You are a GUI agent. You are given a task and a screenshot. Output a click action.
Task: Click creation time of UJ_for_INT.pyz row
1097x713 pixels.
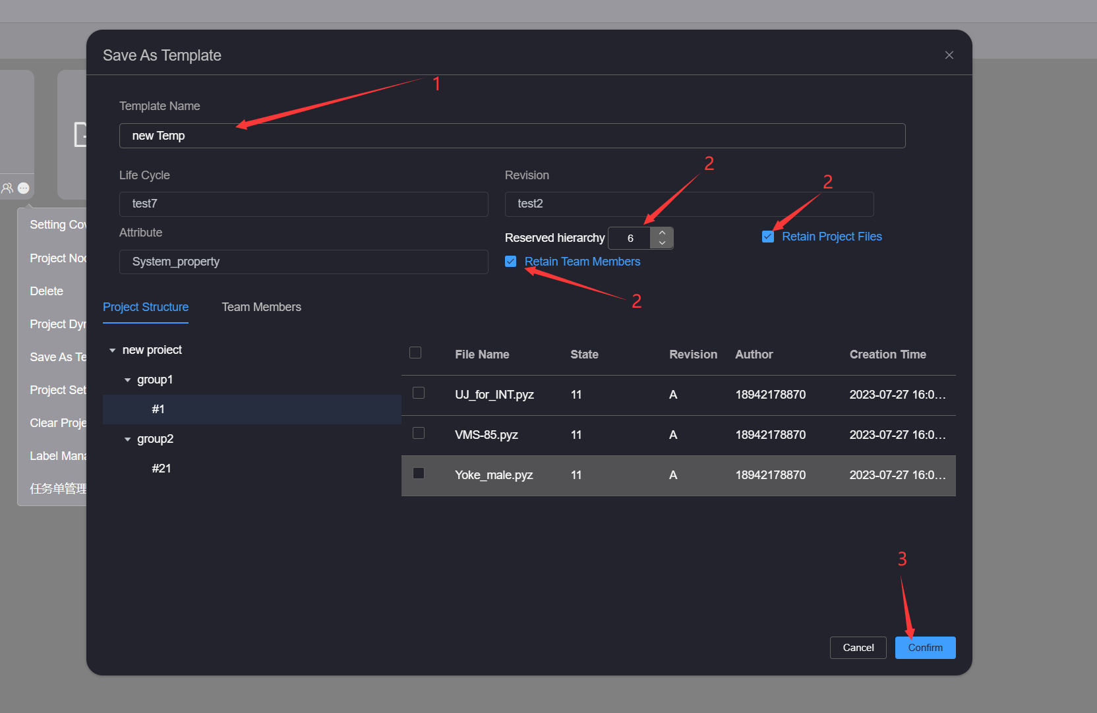(x=897, y=395)
